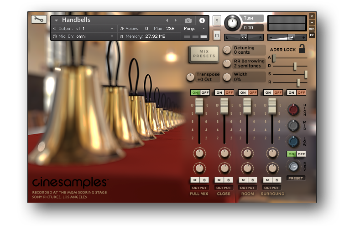Screen dimensions: 344x230
Task: Open the Close OUTPUT selector
Action: pos(224,188)
